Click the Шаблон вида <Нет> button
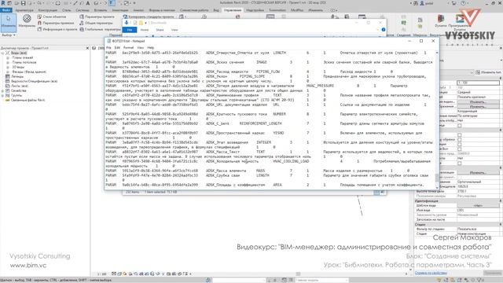 [x=478, y=205]
